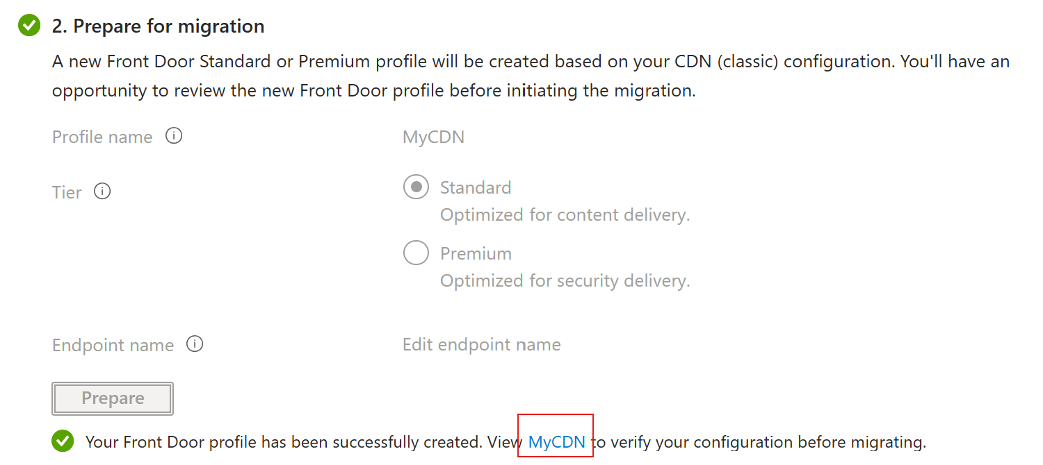Click the success checkmark in the confirmation message
1043x465 pixels.
62,441
